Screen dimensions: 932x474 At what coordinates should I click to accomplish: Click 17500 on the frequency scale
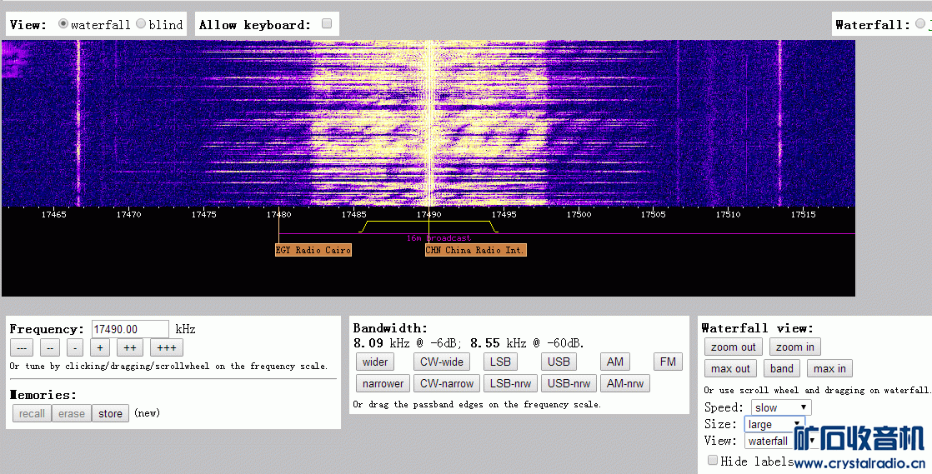click(579, 214)
